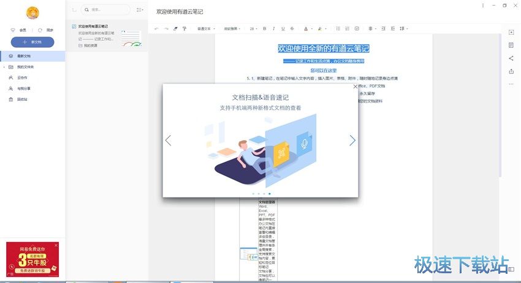Image resolution: width=521 pixels, height=283 pixels.
Task: Select the second carousel dot in popup
Action: [x=259, y=194]
